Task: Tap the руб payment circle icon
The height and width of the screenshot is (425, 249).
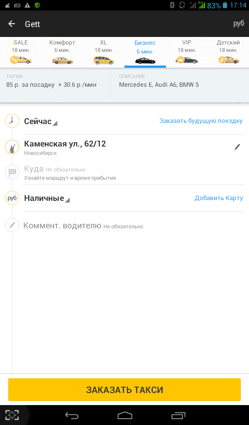Action: click(12, 198)
